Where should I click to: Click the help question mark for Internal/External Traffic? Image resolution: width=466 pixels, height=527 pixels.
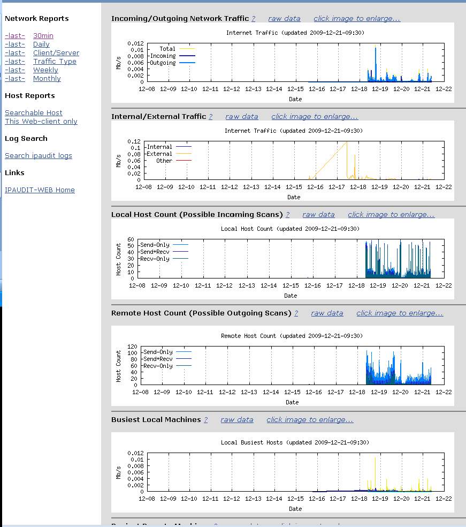pyautogui.click(x=211, y=117)
